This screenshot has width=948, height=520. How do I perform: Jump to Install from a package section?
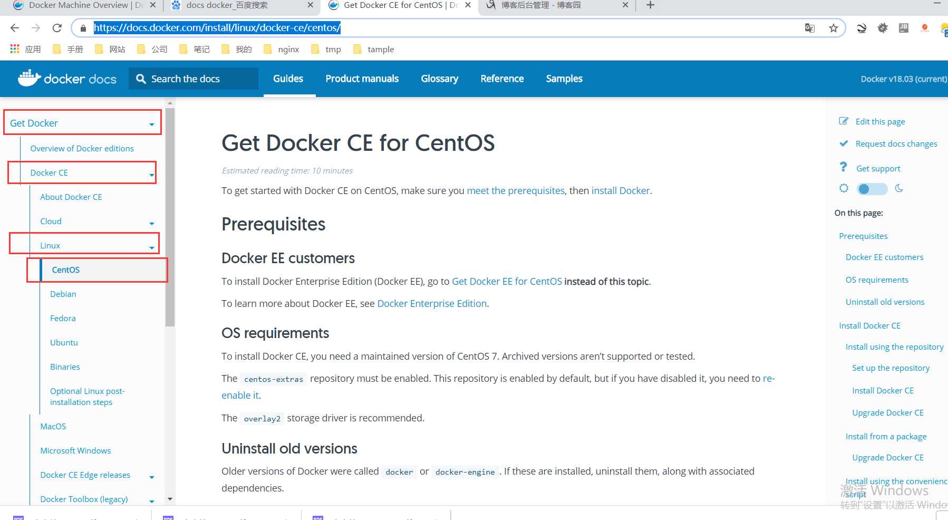(x=886, y=436)
